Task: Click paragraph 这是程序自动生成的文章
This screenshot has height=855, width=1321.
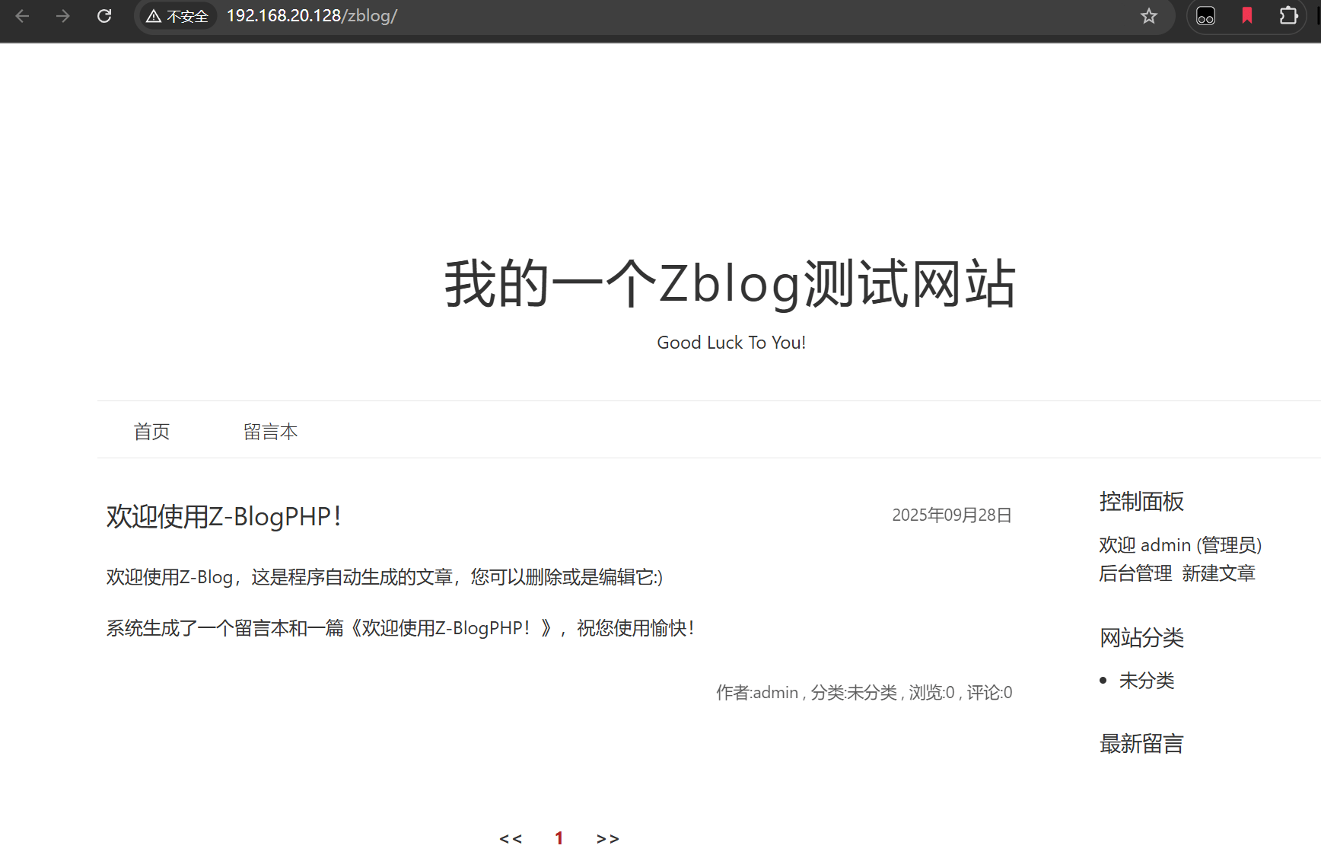Action: tap(384, 577)
